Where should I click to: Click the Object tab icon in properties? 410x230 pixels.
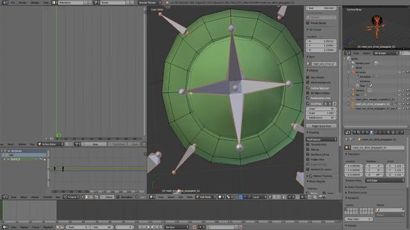tap(372, 132)
